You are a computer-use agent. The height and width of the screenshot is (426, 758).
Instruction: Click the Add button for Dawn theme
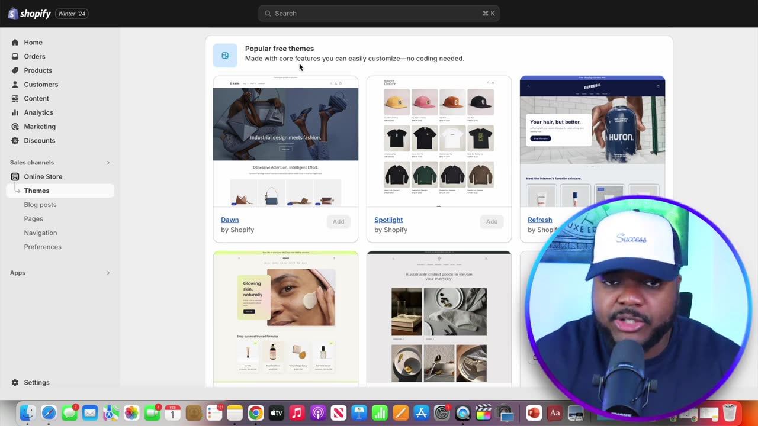(338, 221)
